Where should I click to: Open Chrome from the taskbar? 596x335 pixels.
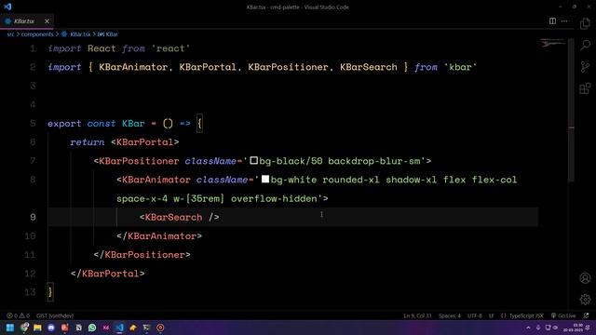(25, 328)
